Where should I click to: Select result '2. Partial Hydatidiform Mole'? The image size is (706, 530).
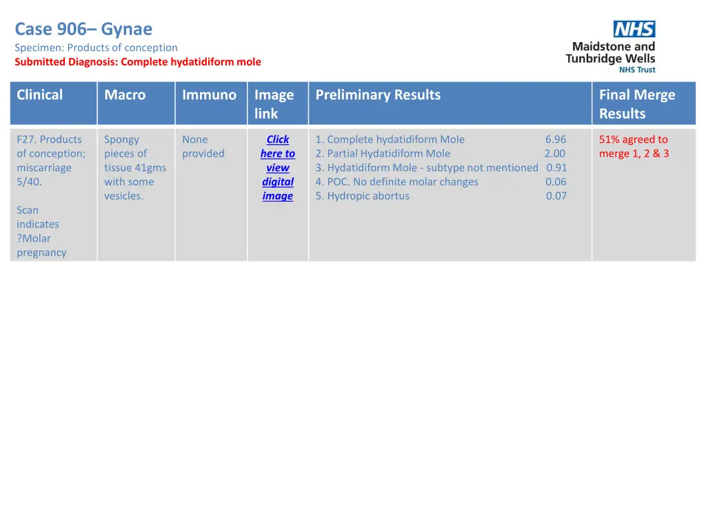383,153
